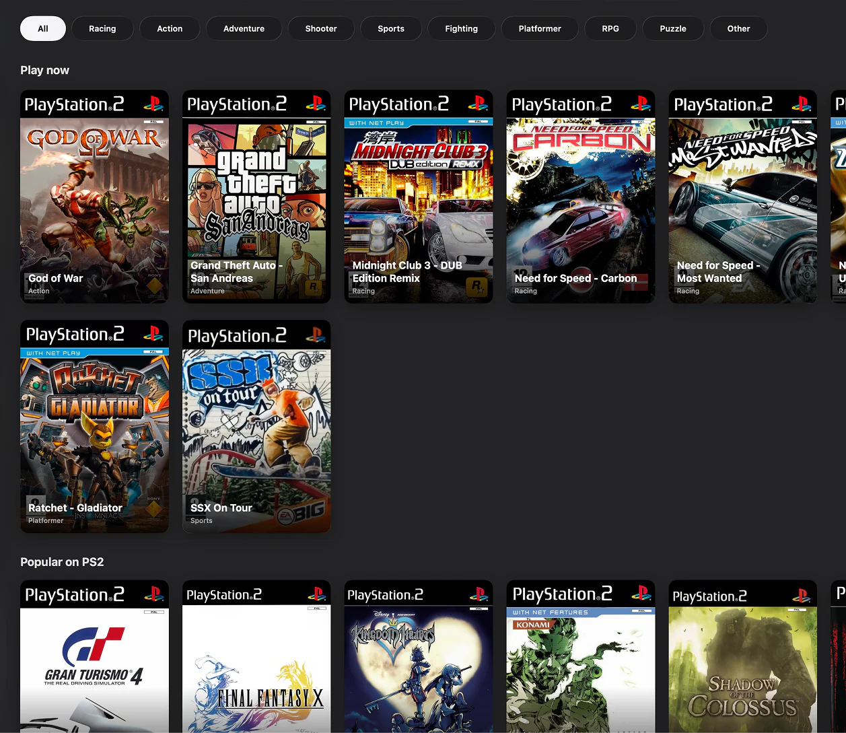Viewport: 846px width, 733px height.
Task: Open the Final Fantasy X cover
Action: tap(256, 656)
